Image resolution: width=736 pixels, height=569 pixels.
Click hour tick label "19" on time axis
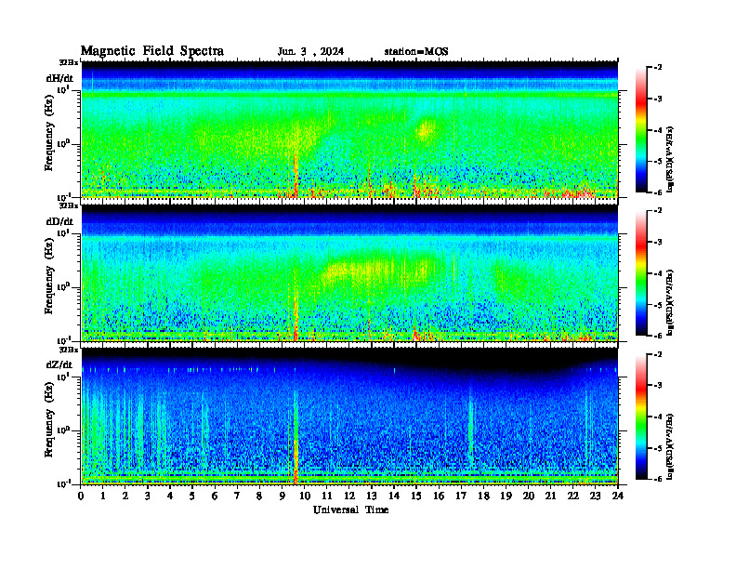(506, 496)
